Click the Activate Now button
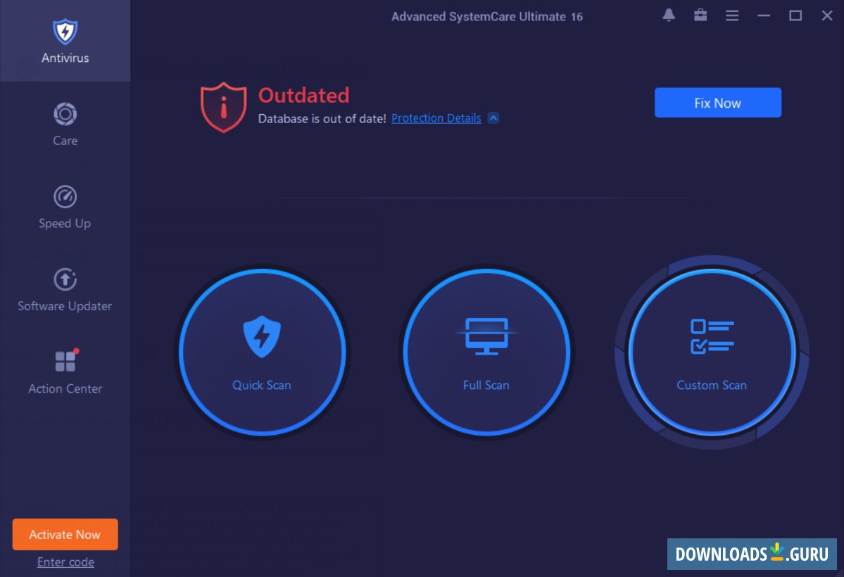The width and height of the screenshot is (844, 577). click(x=65, y=534)
